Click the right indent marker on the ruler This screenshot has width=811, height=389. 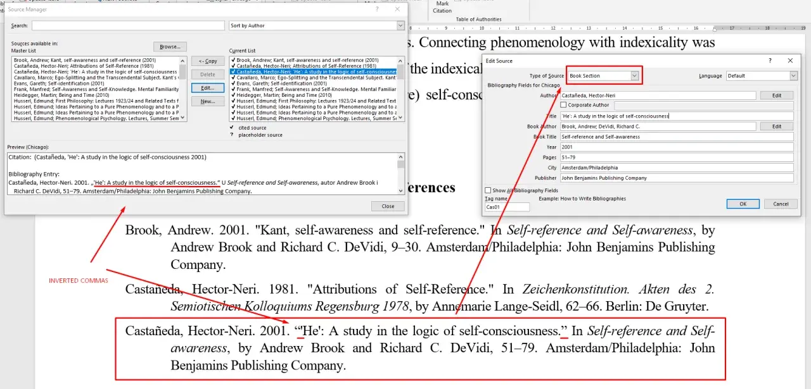click(715, 29)
